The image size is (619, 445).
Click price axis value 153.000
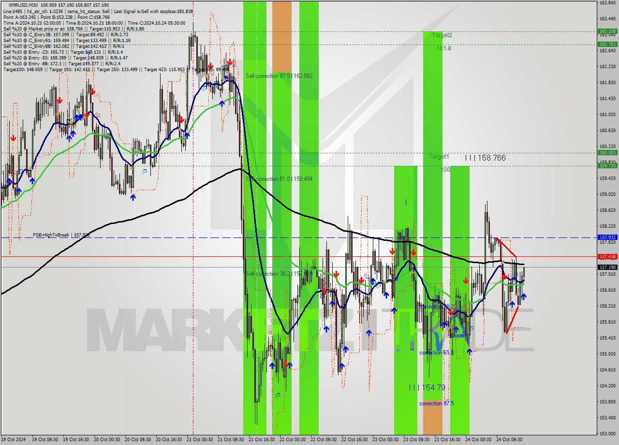(x=607, y=433)
